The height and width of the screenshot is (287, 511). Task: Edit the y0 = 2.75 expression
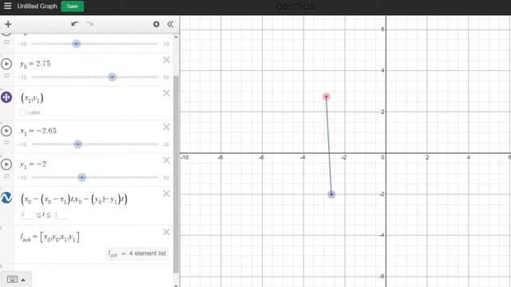pos(35,64)
